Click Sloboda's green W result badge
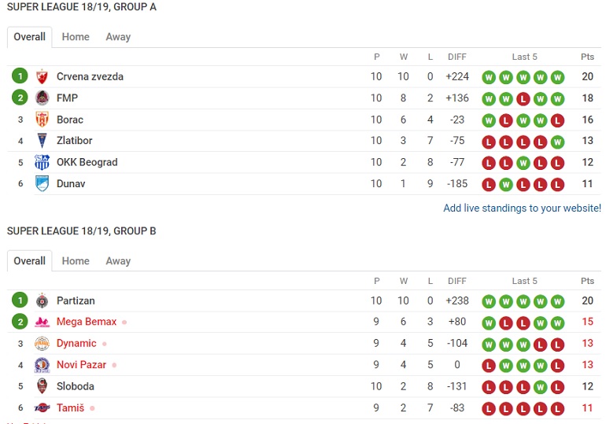This screenshot has height=424, width=606. tap(540, 387)
